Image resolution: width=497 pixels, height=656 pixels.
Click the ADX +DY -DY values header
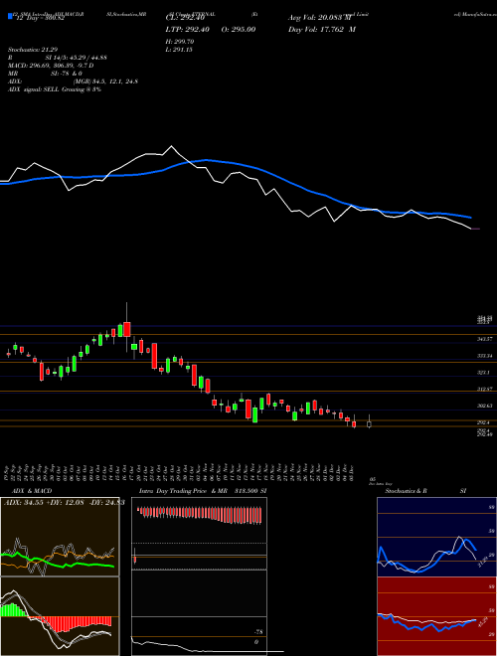click(x=64, y=503)
